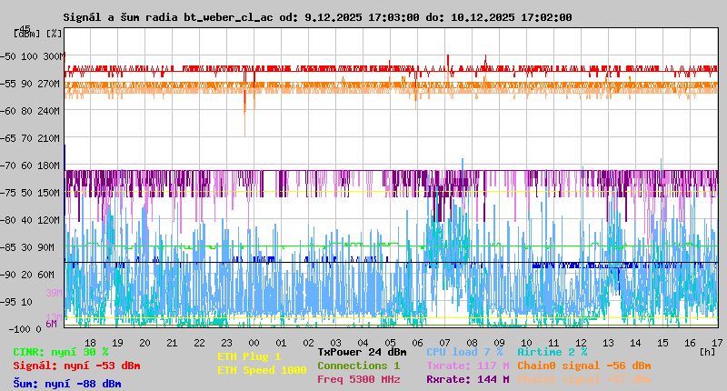The width and height of the screenshot is (727, 391).
Task: Click the hour 00 mark on time axis
Action: coord(254,342)
